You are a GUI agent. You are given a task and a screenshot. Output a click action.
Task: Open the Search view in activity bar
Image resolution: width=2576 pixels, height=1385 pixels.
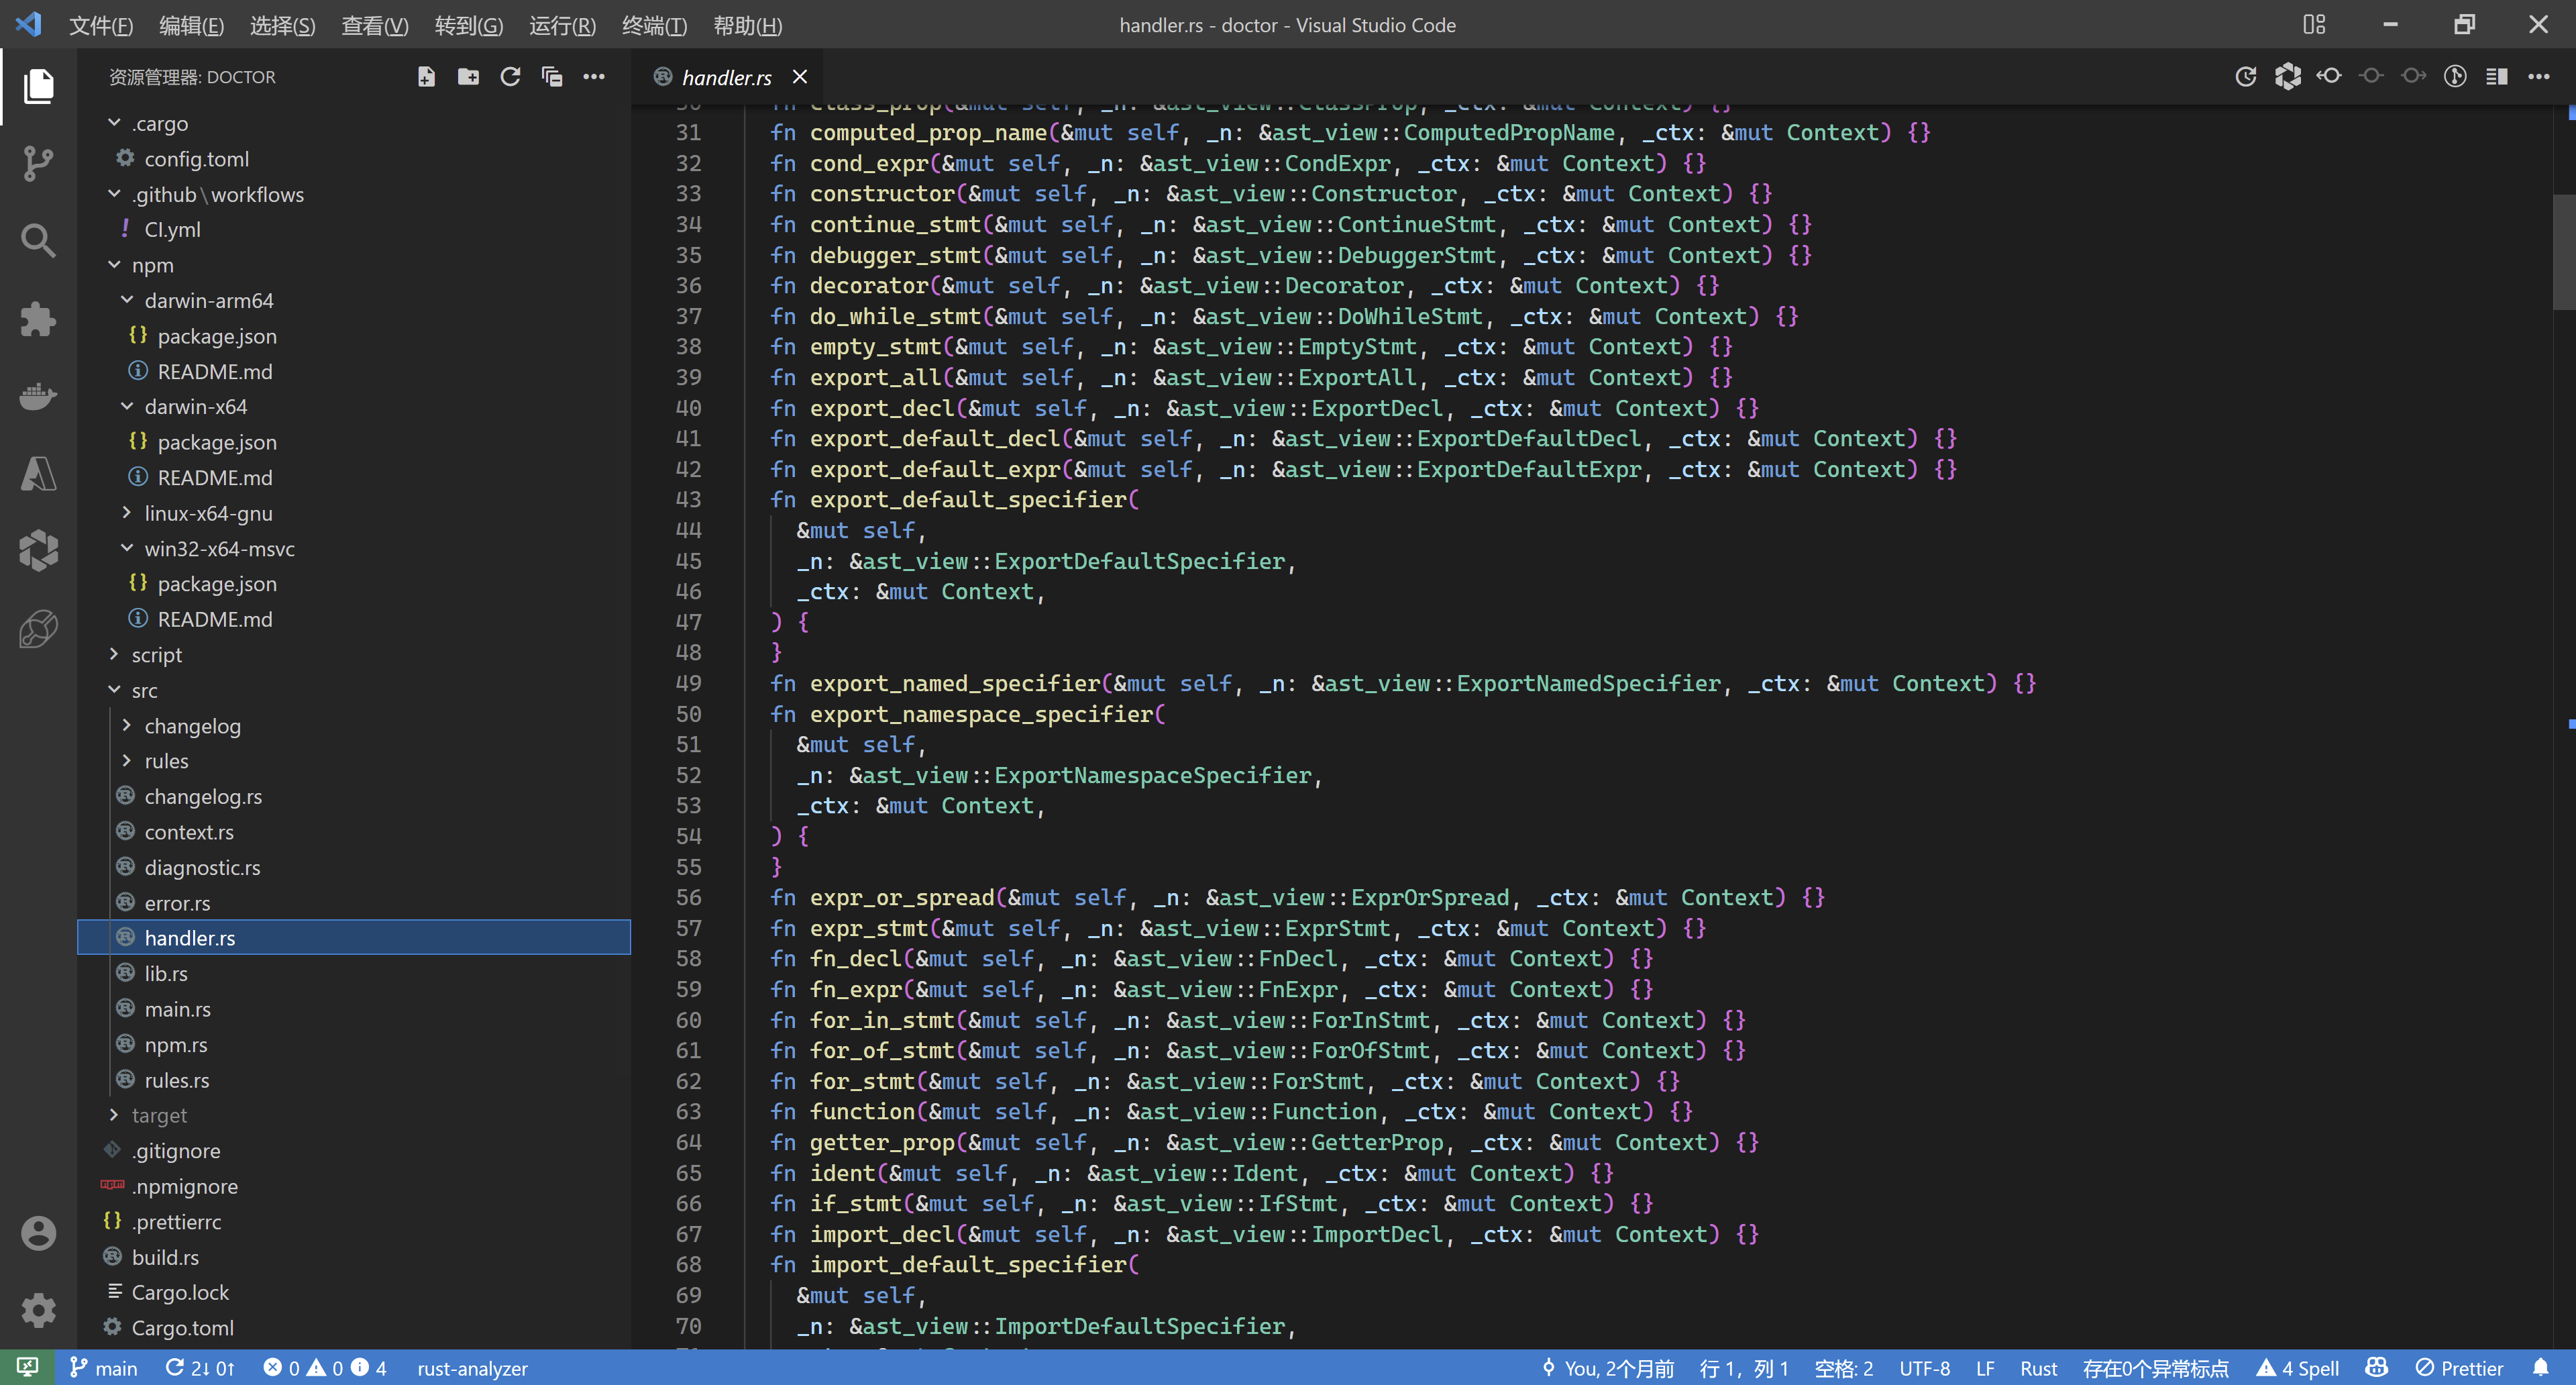38,241
